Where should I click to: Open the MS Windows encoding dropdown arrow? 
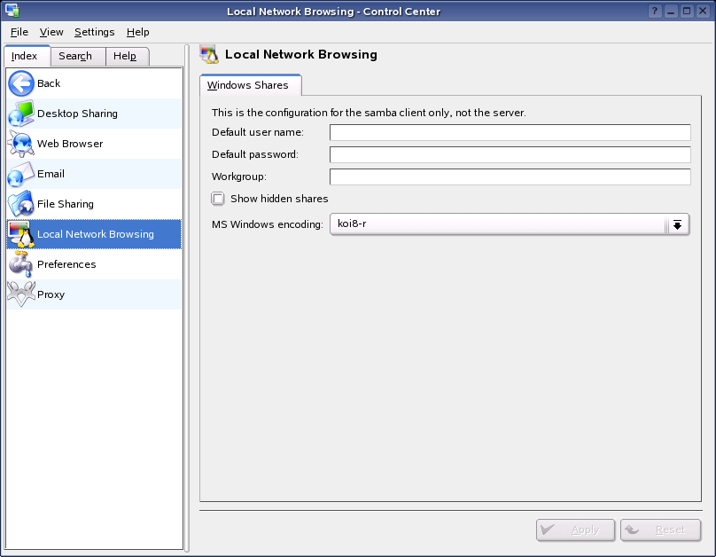coord(677,224)
